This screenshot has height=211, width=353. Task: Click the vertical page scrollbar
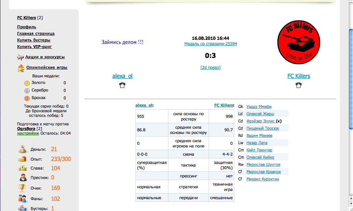click(351, 99)
